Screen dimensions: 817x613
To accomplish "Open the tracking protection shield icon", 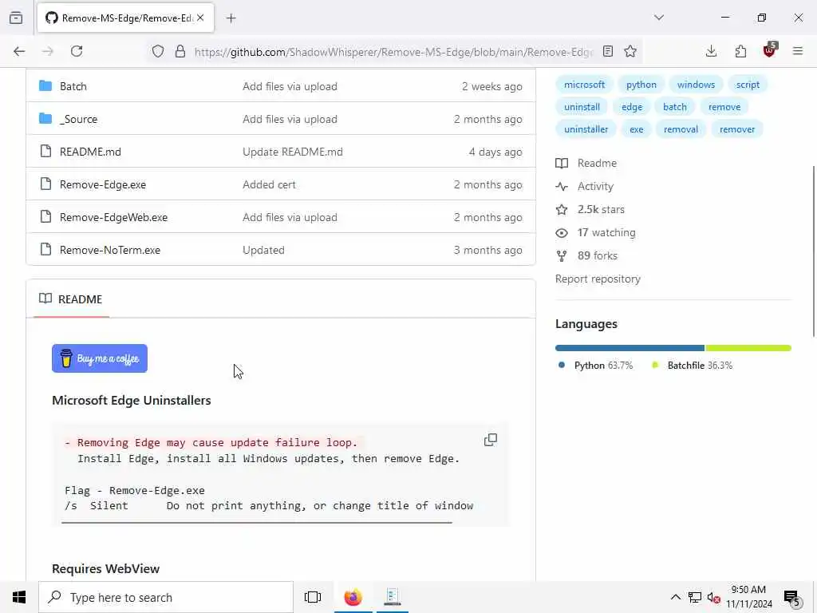I will click(158, 51).
